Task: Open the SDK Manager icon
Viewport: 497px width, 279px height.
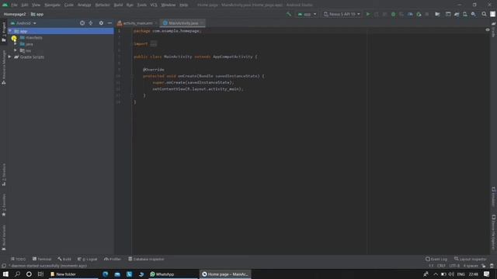Action: [474, 14]
